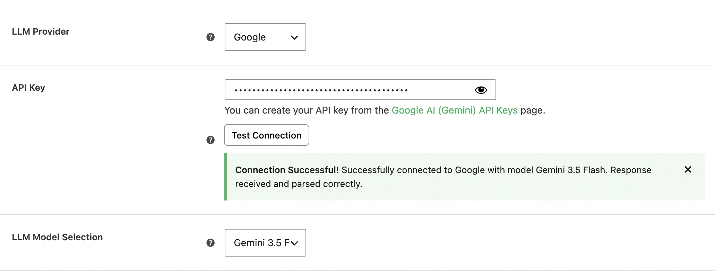Click the LLM Provider label
The width and height of the screenshot is (715, 277).
(41, 32)
